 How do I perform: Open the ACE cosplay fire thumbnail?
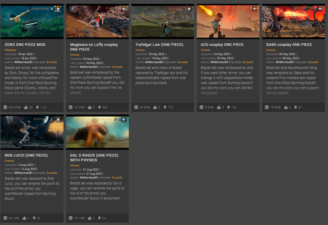[x=228, y=21]
